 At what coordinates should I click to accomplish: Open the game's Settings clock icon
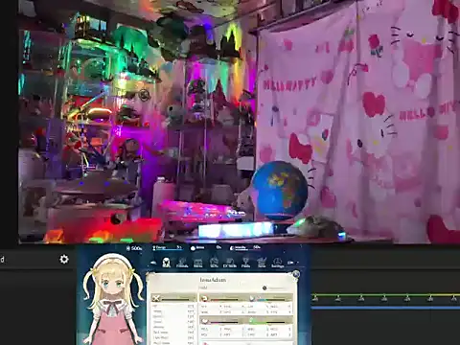click(x=277, y=263)
